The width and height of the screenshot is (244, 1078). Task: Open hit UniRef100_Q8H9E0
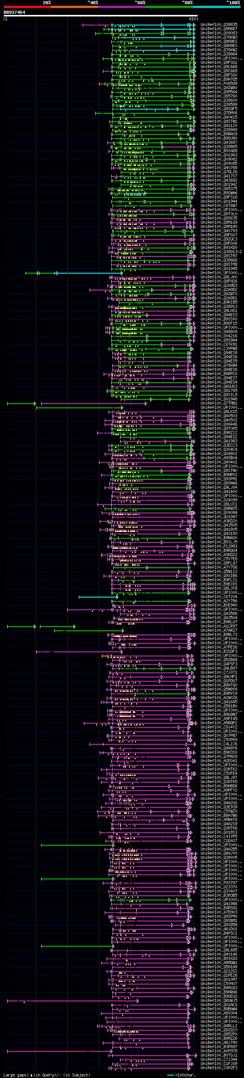tap(219, 46)
